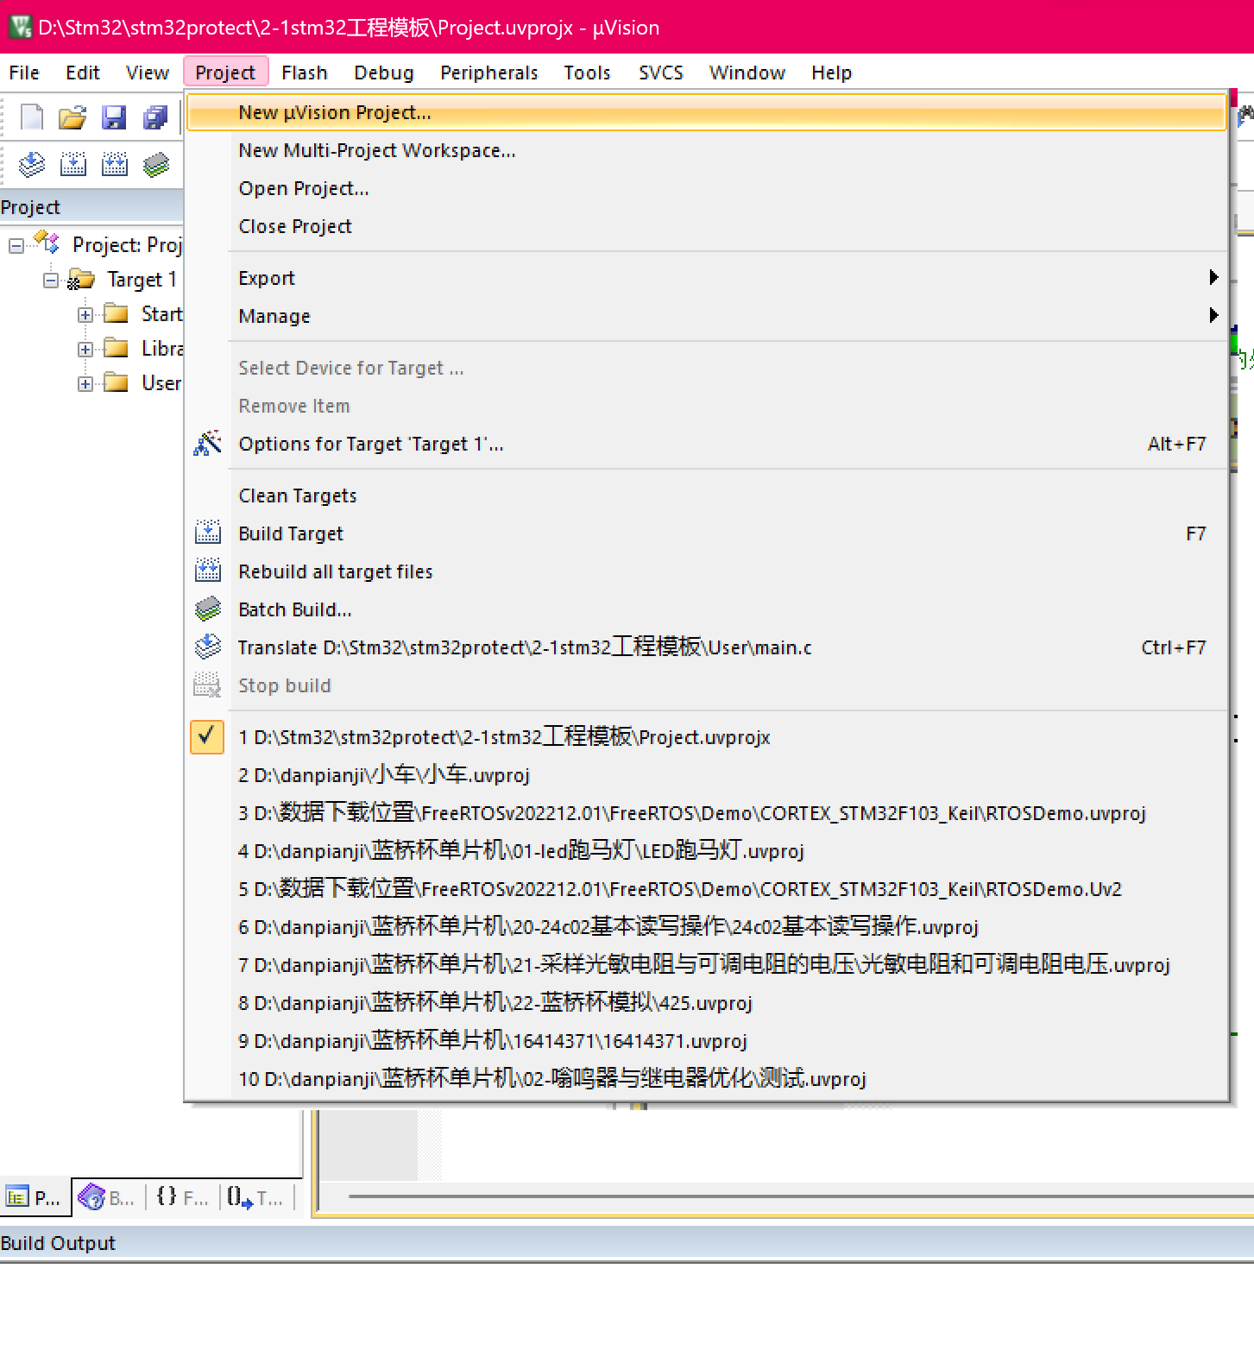Expand the User folder node

(85, 384)
